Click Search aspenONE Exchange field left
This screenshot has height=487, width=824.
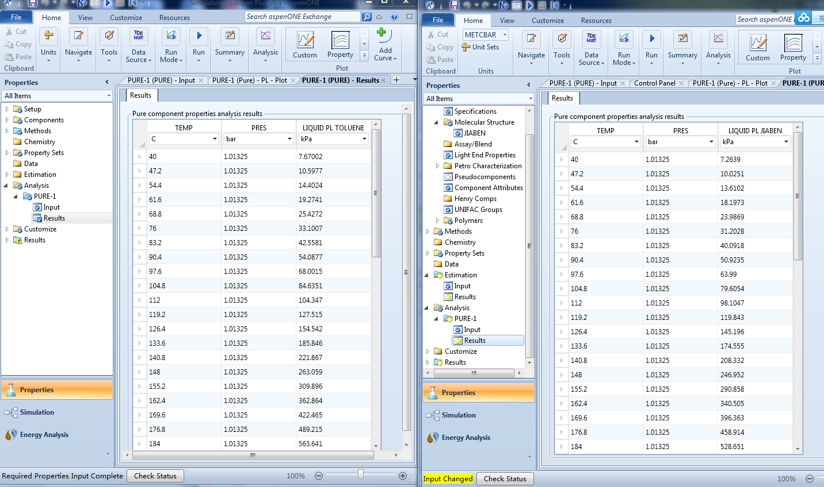tap(303, 17)
